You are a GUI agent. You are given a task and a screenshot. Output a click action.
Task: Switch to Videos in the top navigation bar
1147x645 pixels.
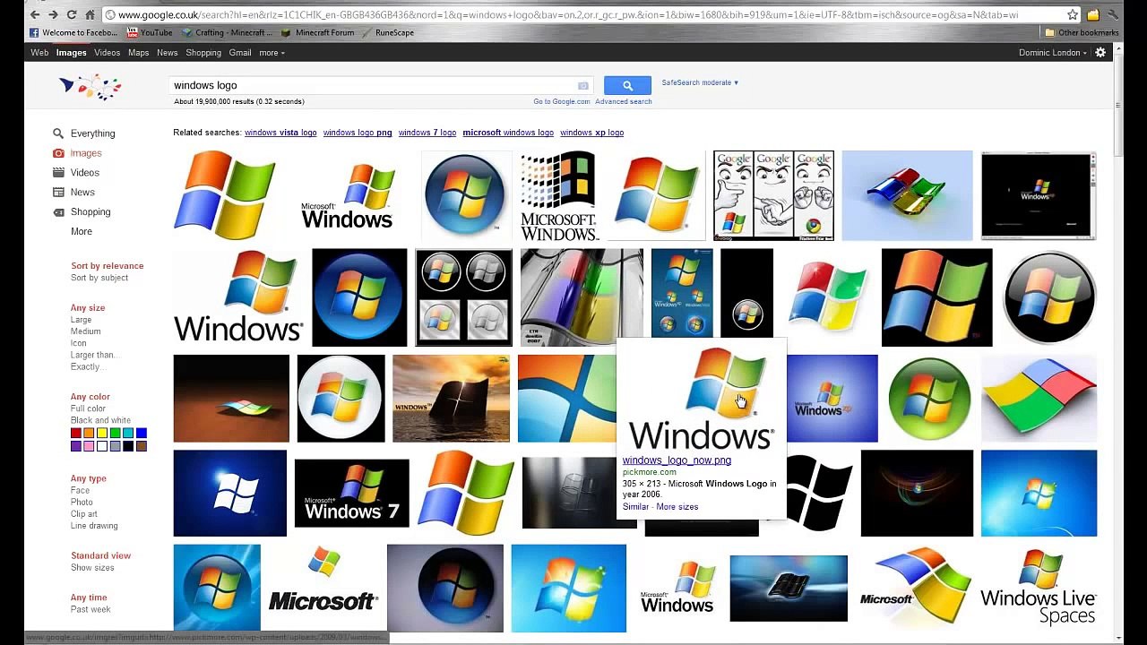point(107,53)
